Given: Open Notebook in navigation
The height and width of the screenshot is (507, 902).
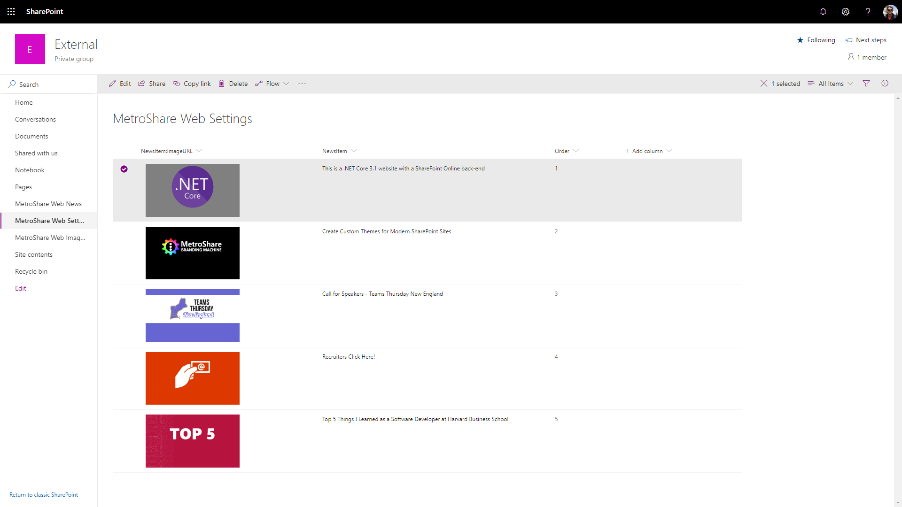Looking at the screenshot, I should coord(30,170).
